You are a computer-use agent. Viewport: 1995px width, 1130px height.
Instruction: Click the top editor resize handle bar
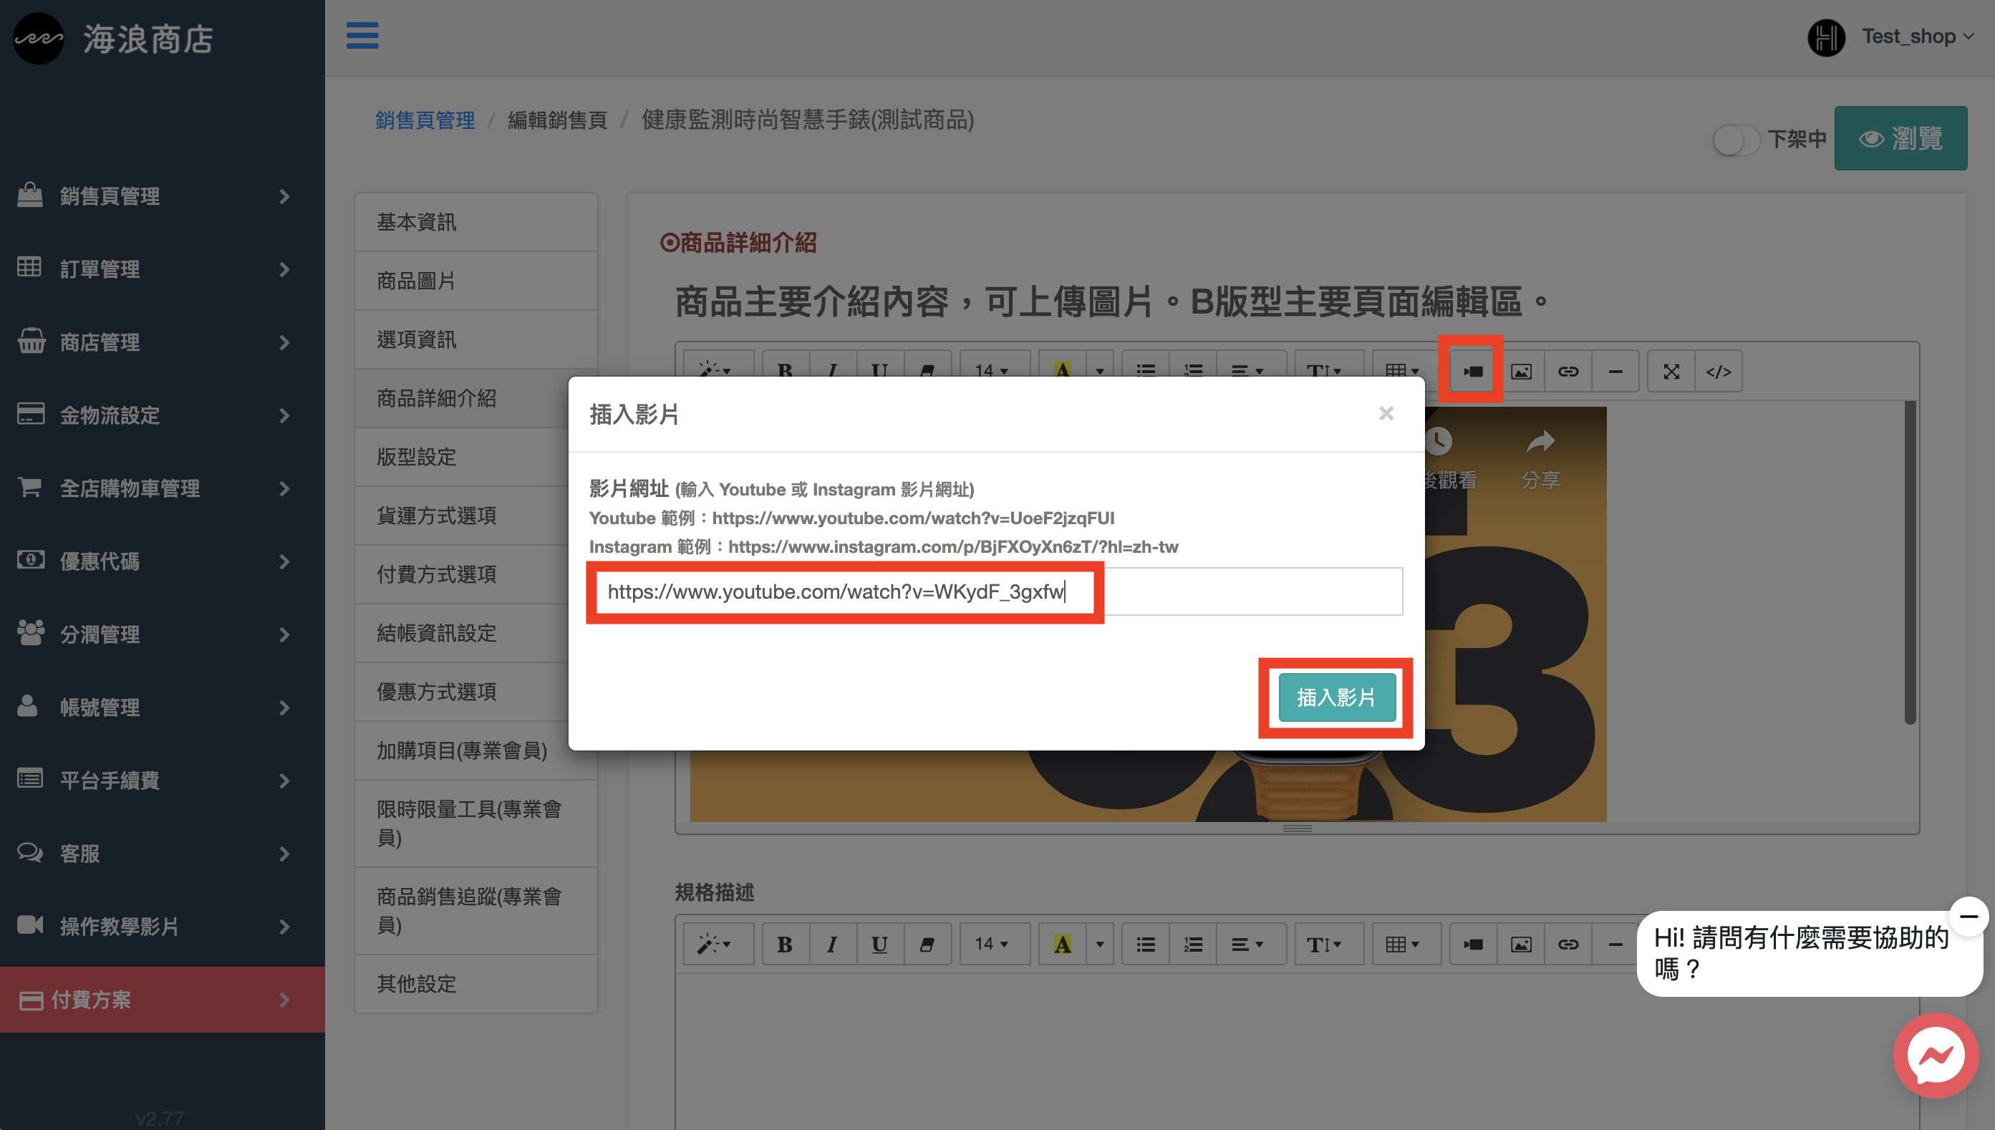1297,828
